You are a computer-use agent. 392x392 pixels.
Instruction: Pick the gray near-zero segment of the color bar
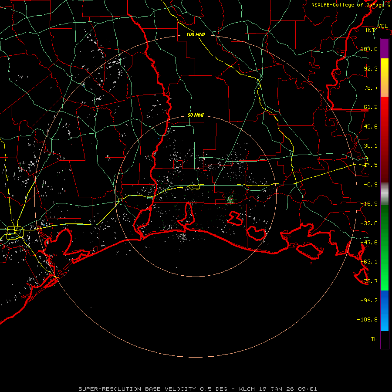click(x=385, y=194)
